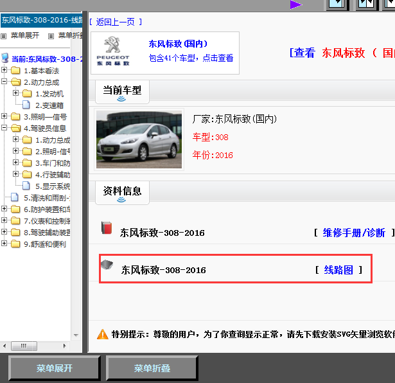The width and height of the screenshot is (395, 383).
Task: Click the 返回上一页 link
Action: (x=116, y=22)
